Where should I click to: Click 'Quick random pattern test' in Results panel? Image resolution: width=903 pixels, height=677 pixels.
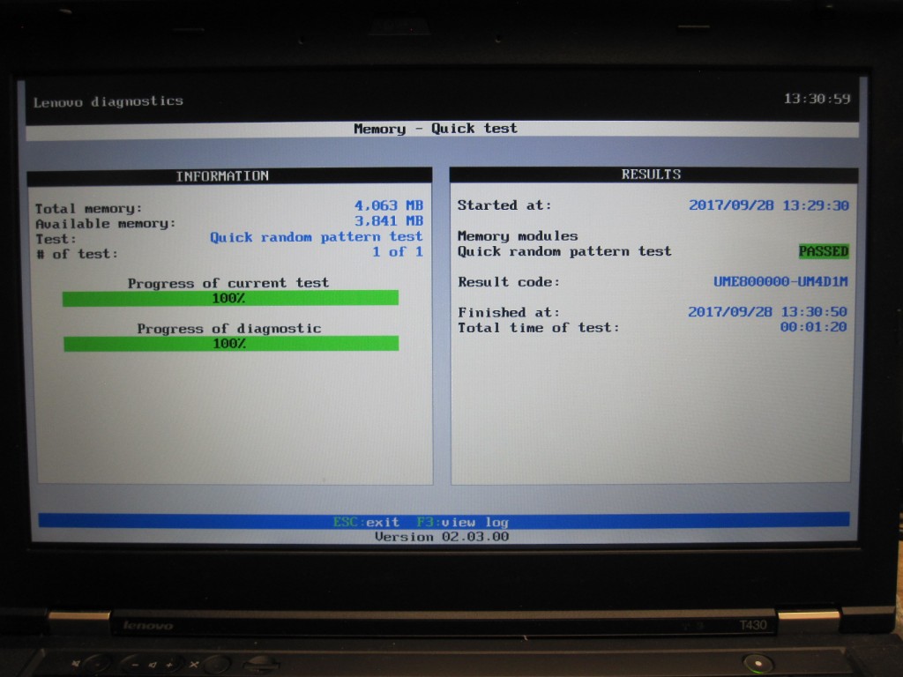click(564, 251)
